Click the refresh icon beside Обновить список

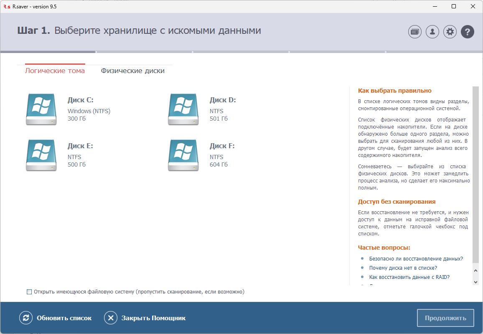click(26, 318)
